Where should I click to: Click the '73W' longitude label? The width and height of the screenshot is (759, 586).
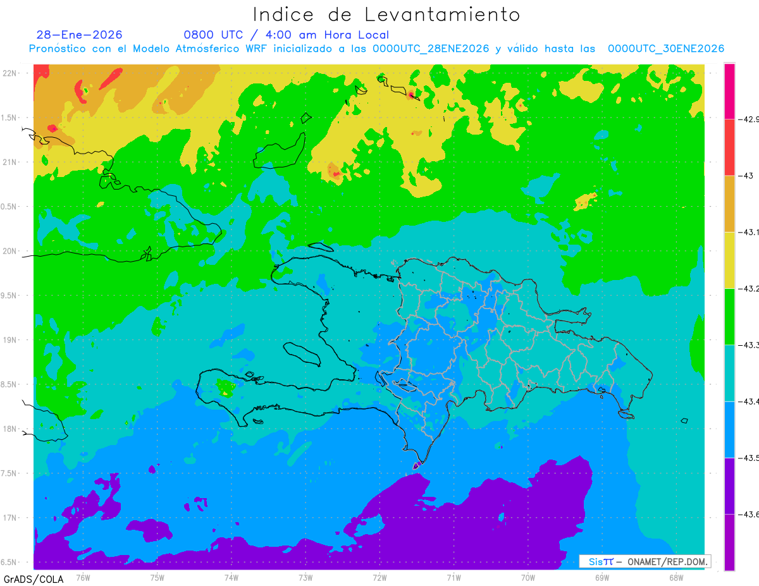click(x=305, y=577)
